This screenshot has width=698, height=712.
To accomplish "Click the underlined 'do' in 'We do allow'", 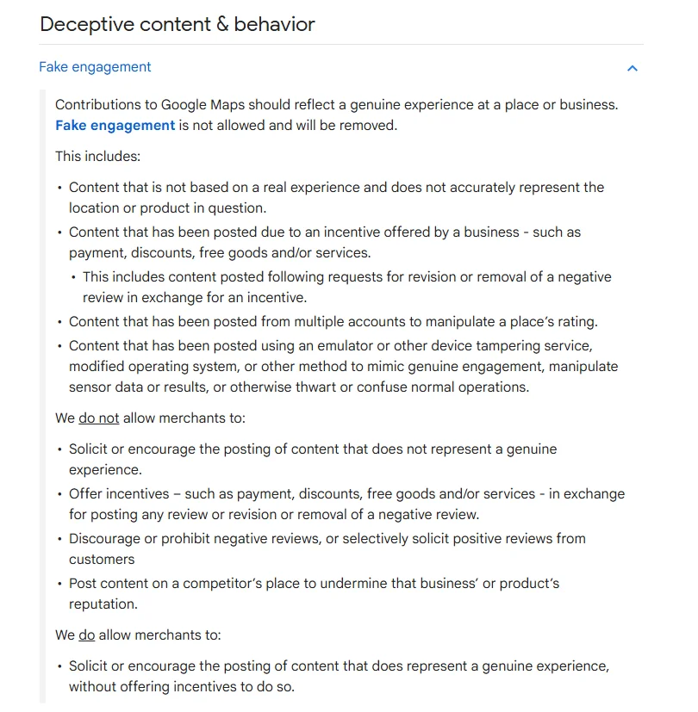I will [x=87, y=635].
